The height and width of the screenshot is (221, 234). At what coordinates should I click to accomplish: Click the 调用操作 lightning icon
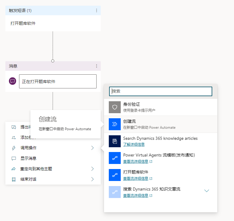pos(14,148)
